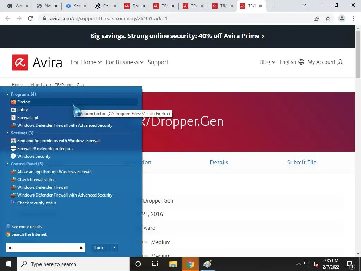
Task: Open File Explorer from taskbar
Action: click(173, 264)
